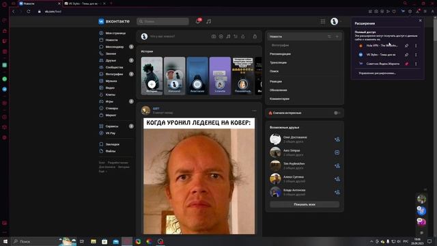Open Моя страница in the sidebar
The width and height of the screenshot is (437, 246).
[x=116, y=33]
